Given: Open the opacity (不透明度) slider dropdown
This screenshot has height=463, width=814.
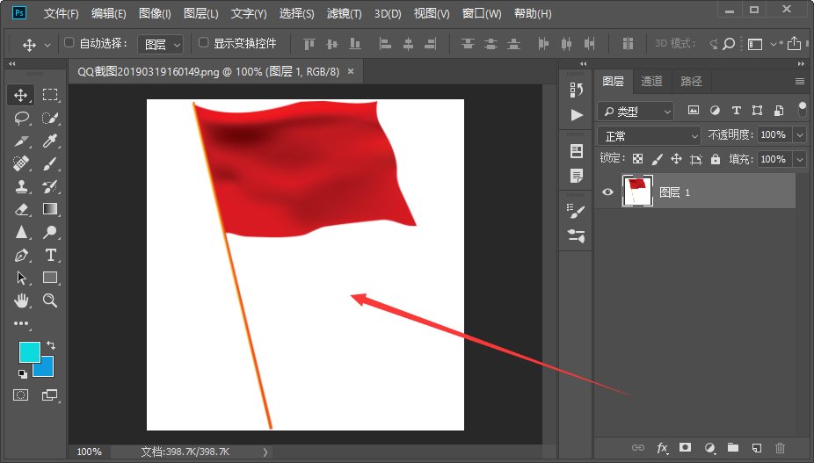Looking at the screenshot, I should click(799, 135).
